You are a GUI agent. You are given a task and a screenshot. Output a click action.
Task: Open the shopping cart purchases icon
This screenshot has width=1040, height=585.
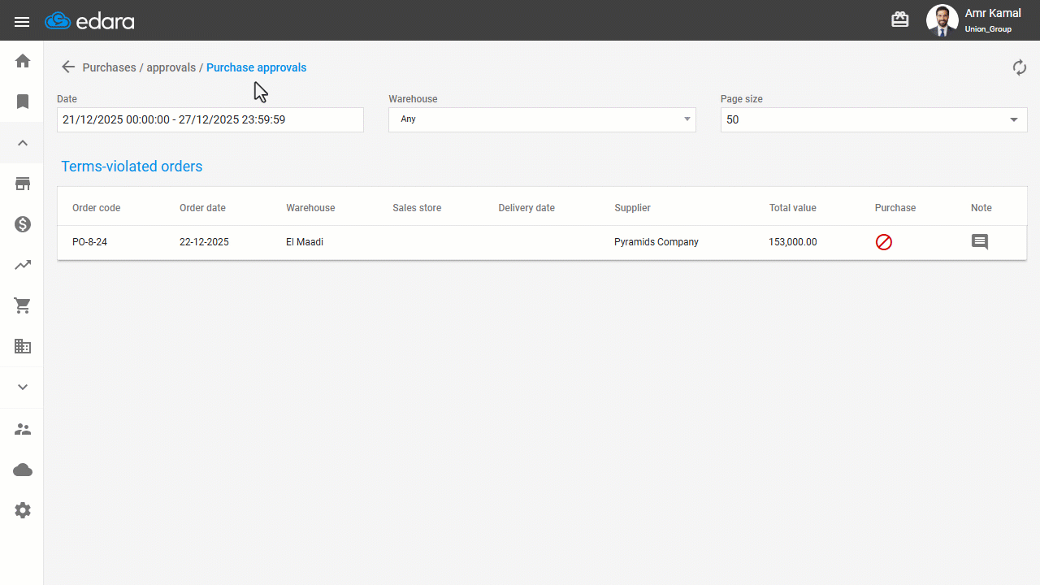(x=23, y=305)
